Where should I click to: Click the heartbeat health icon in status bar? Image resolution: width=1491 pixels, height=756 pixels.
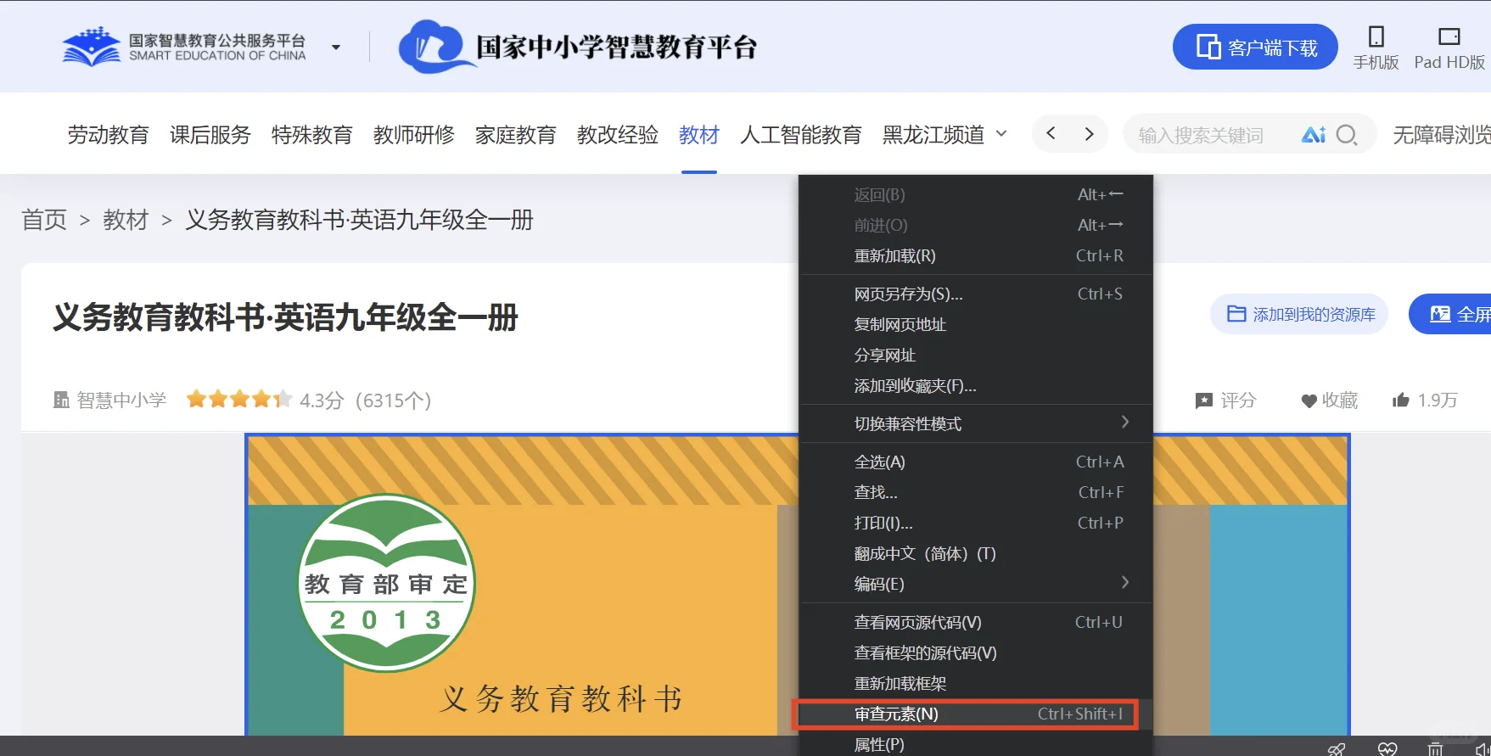1387,748
